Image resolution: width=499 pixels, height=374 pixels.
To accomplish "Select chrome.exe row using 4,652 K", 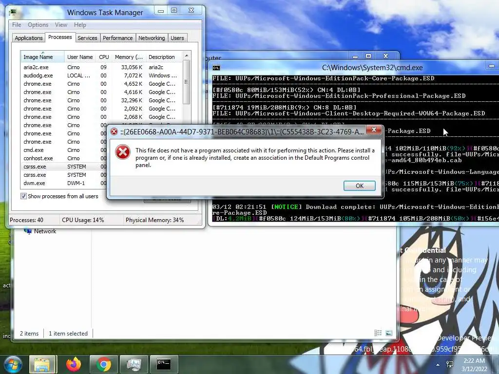I will tap(102, 84).
